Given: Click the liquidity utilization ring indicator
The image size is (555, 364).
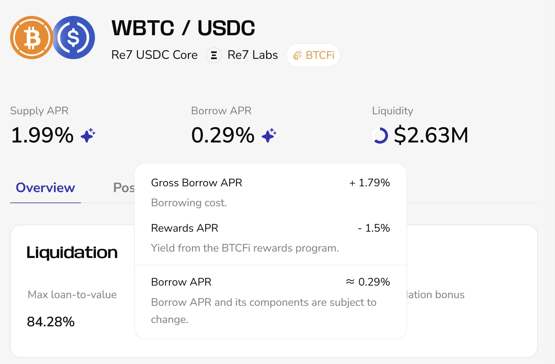Looking at the screenshot, I should pyautogui.click(x=380, y=135).
